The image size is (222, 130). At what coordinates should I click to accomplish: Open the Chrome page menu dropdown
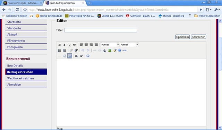point(208,10)
